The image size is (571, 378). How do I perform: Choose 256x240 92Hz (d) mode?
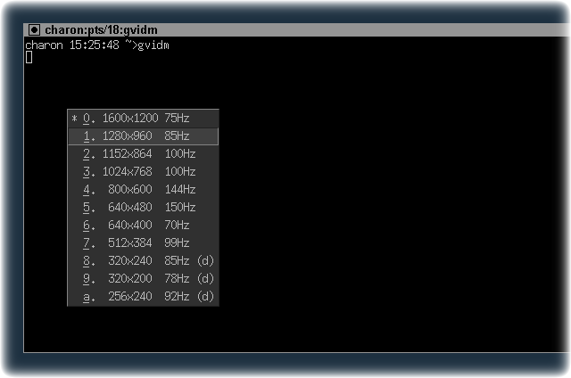tap(143, 297)
